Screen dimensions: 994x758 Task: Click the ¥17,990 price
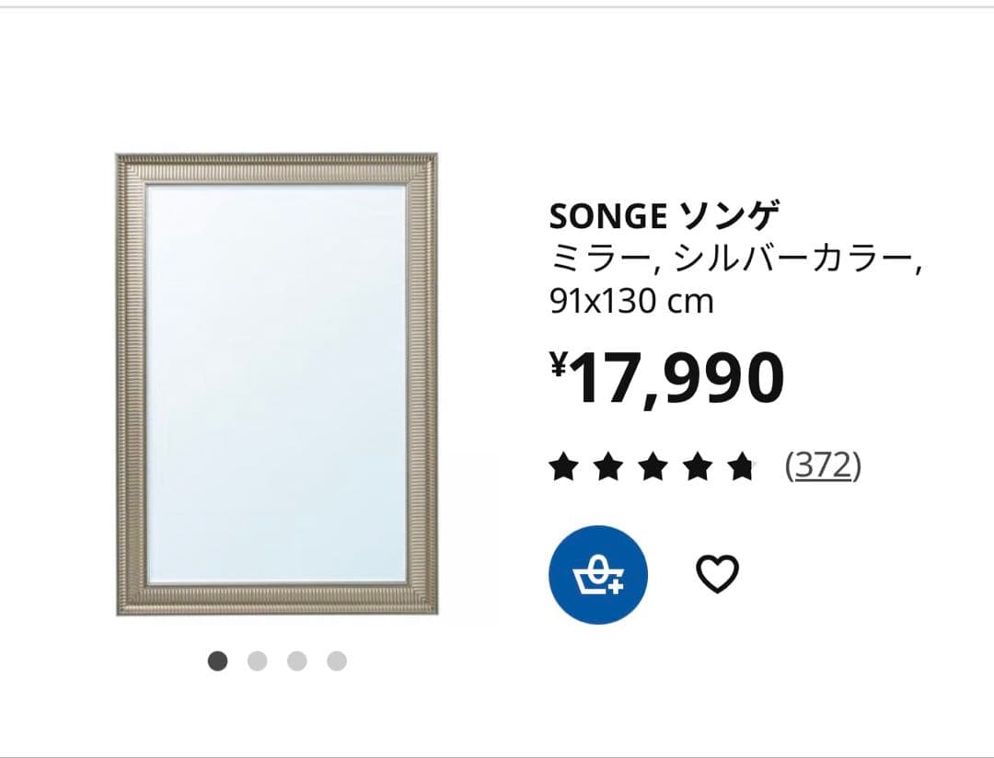point(677,378)
